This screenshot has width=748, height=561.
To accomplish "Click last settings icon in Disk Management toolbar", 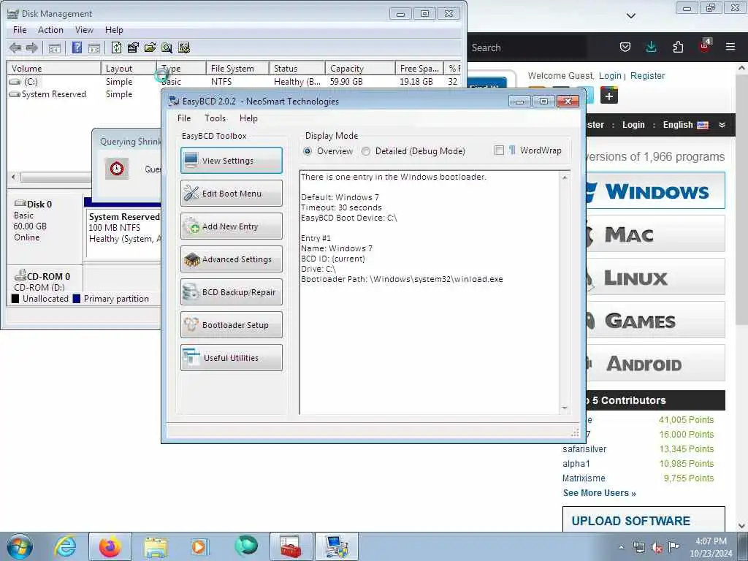I will 183,47.
